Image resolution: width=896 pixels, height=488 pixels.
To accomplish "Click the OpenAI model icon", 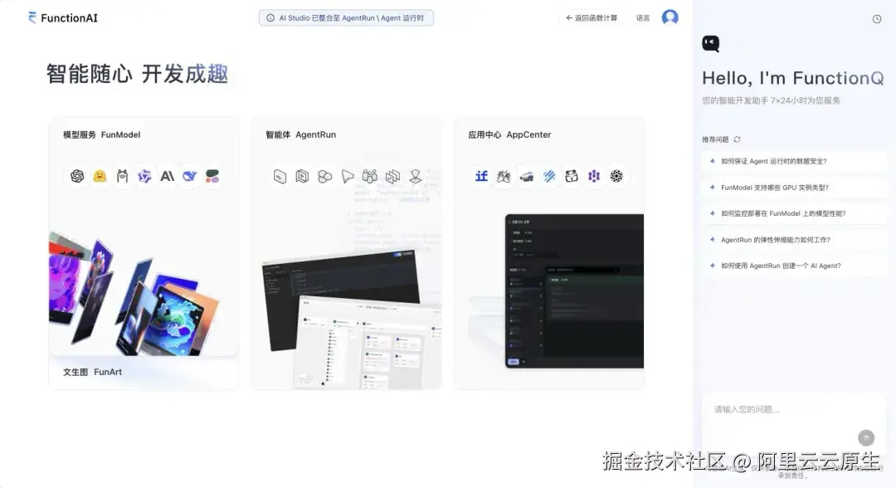I will pos(77,176).
